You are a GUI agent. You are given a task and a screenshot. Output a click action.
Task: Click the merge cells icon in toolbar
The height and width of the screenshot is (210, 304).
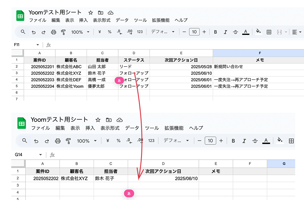tap(279, 32)
